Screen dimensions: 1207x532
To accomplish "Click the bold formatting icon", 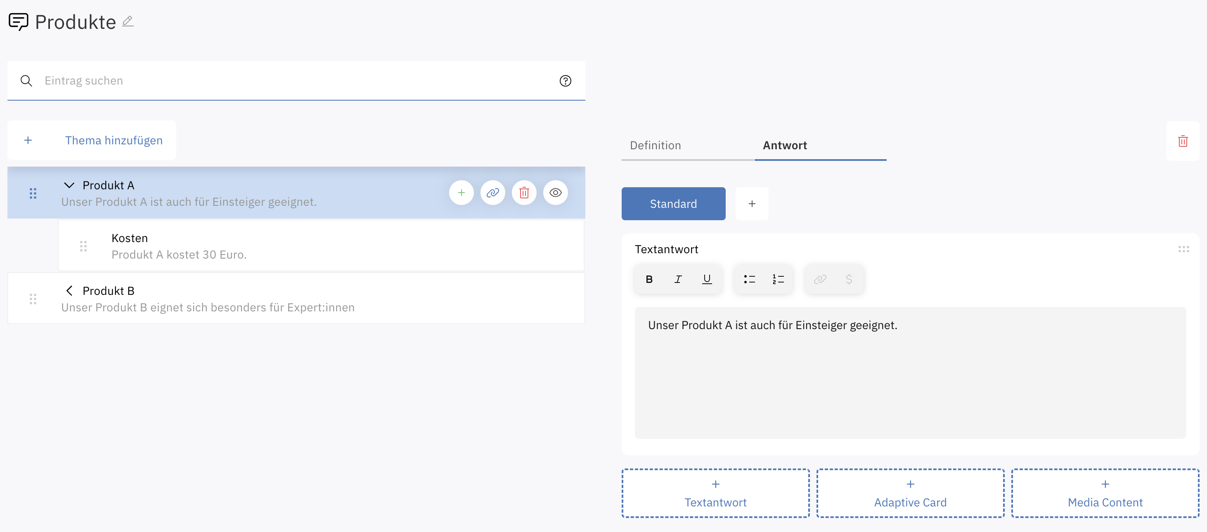I will click(x=649, y=279).
